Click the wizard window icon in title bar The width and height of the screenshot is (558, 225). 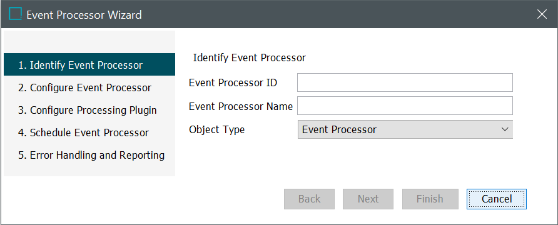pyautogui.click(x=15, y=14)
